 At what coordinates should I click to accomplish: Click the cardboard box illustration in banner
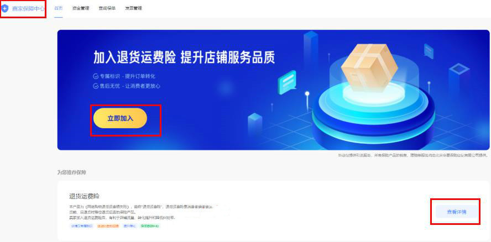(369, 67)
